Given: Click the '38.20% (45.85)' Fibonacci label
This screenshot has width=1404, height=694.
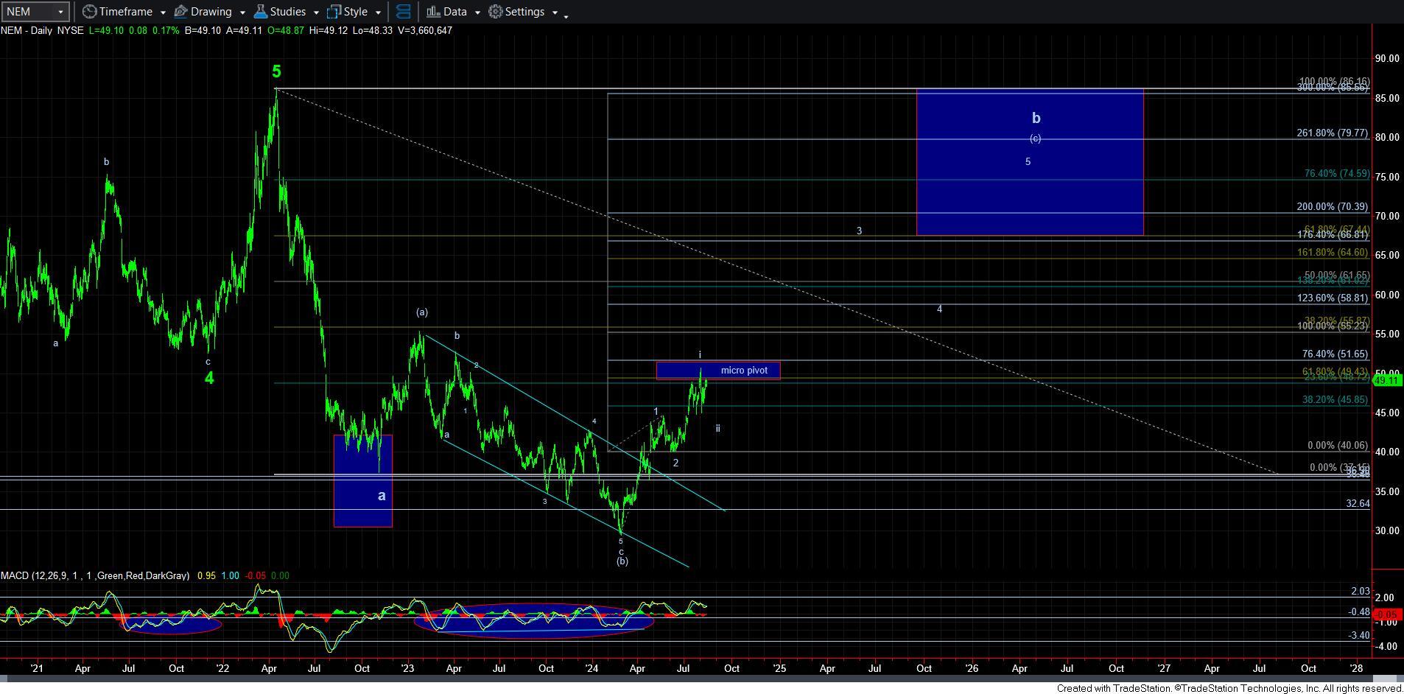Looking at the screenshot, I should (1335, 400).
